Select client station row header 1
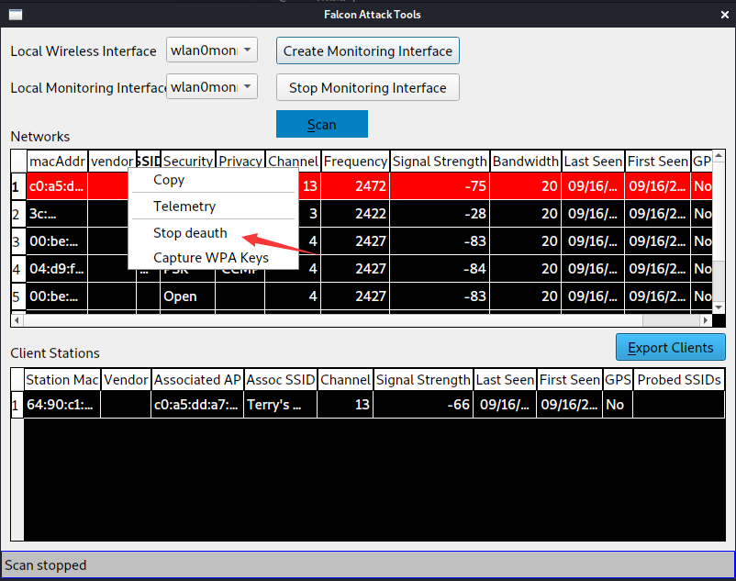 click(17, 405)
